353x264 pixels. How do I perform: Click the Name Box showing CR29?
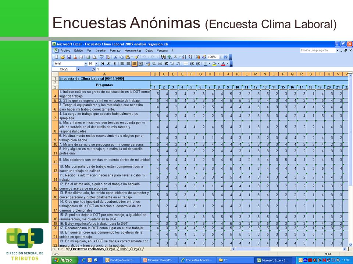64,69
